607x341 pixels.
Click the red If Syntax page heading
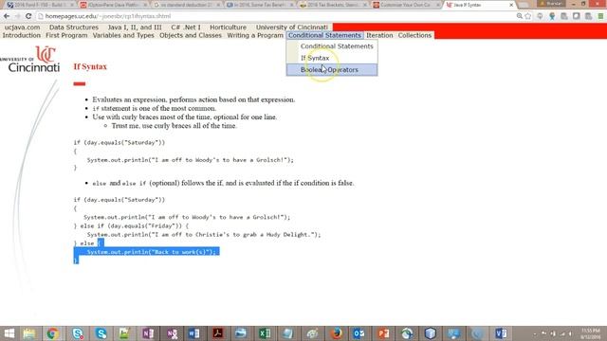90,66
